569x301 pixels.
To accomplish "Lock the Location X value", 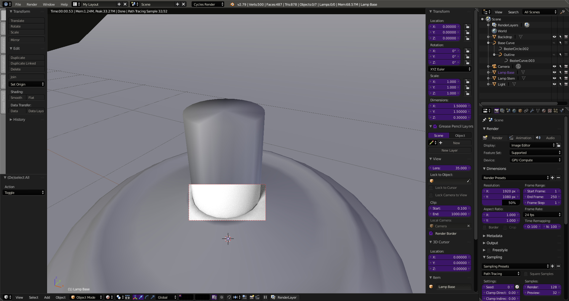I will pos(467,27).
